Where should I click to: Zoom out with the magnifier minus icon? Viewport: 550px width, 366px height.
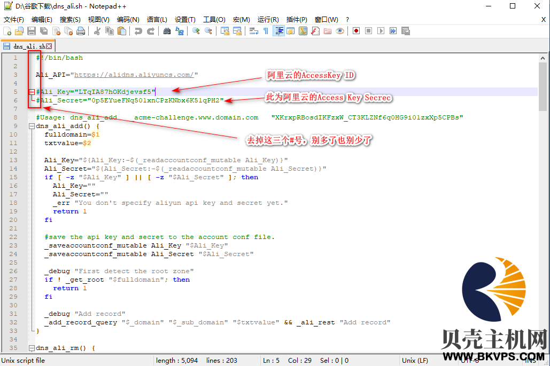pos(208,31)
